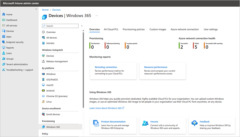This screenshot has width=240, height=137.
Task: Click the Tenant administration icon
Action: coord(4,64)
